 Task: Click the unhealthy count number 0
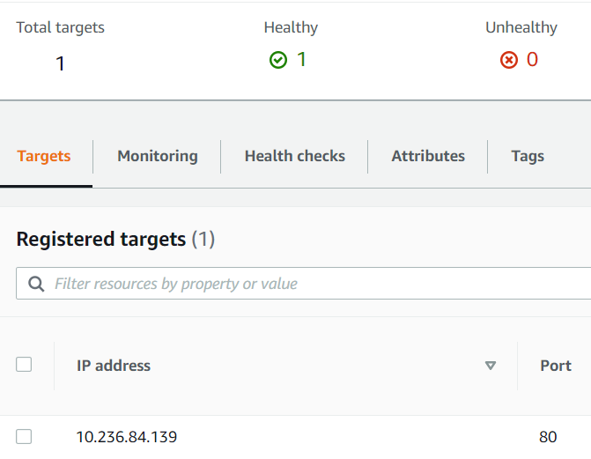(532, 59)
